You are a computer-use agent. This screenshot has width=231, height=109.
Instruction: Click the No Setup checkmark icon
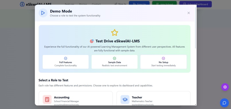[163, 58]
